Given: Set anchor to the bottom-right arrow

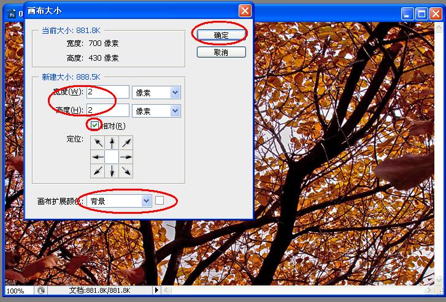Looking at the screenshot, I should click(126, 171).
